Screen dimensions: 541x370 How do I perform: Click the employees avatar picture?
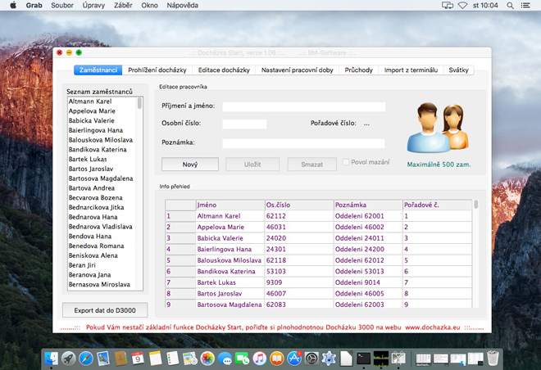point(438,129)
